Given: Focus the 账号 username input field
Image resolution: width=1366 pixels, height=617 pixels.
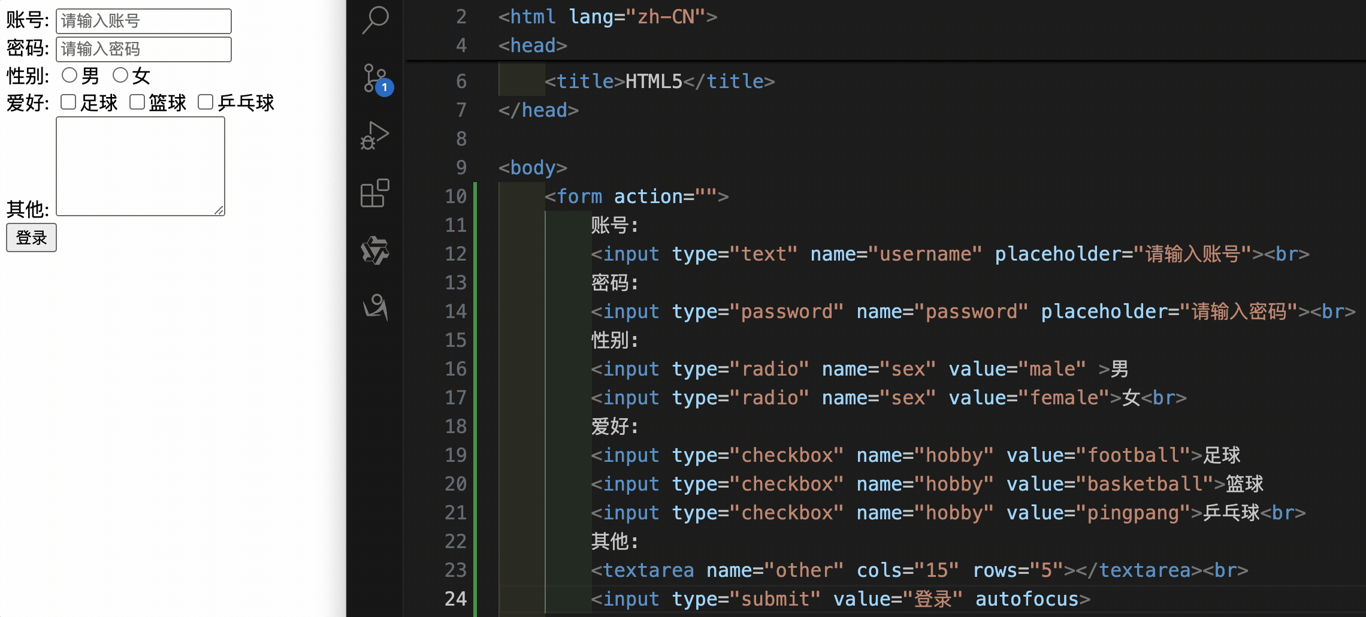Looking at the screenshot, I should [x=144, y=21].
